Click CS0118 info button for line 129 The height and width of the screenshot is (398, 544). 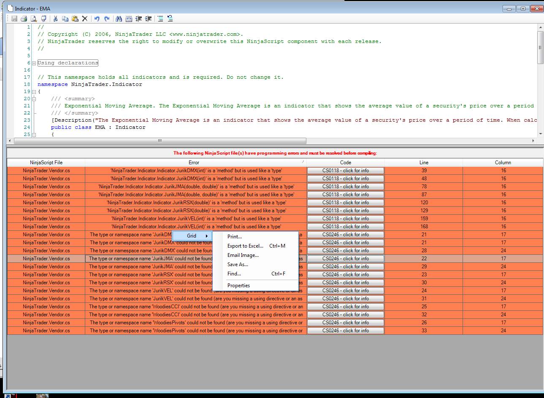346,211
